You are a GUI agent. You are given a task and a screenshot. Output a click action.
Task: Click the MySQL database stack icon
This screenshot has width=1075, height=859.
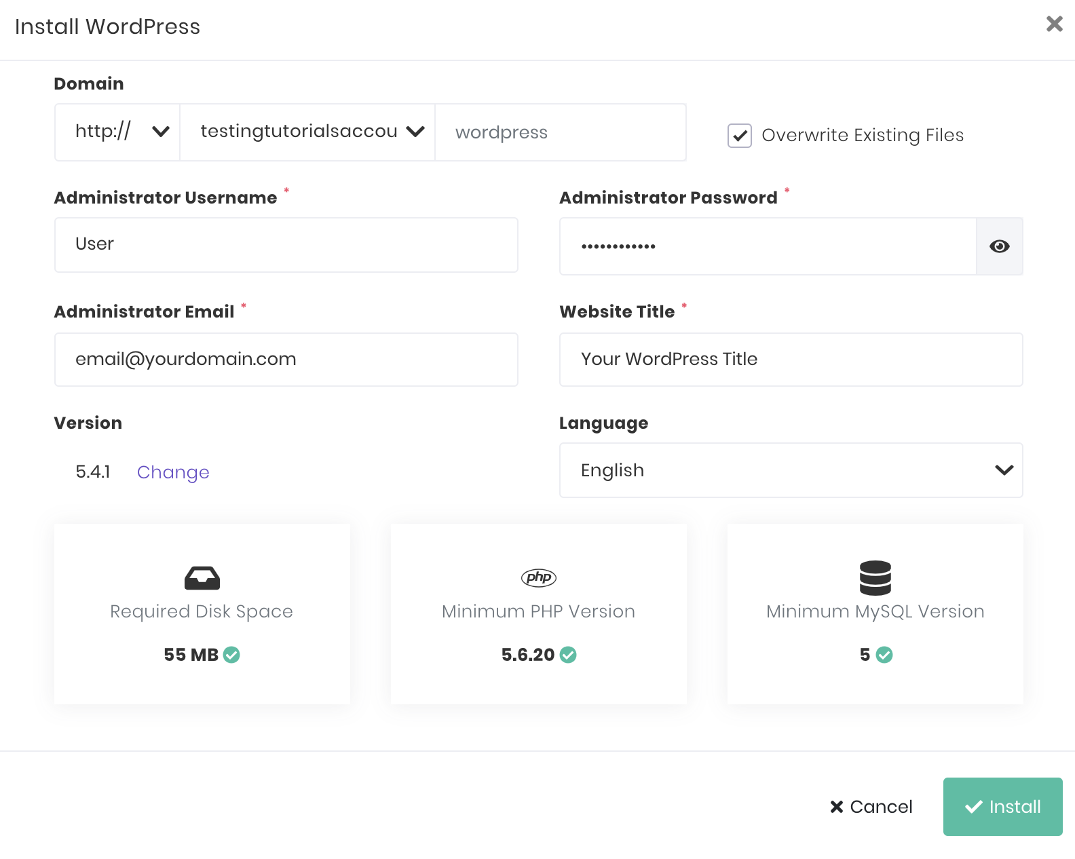click(x=875, y=577)
